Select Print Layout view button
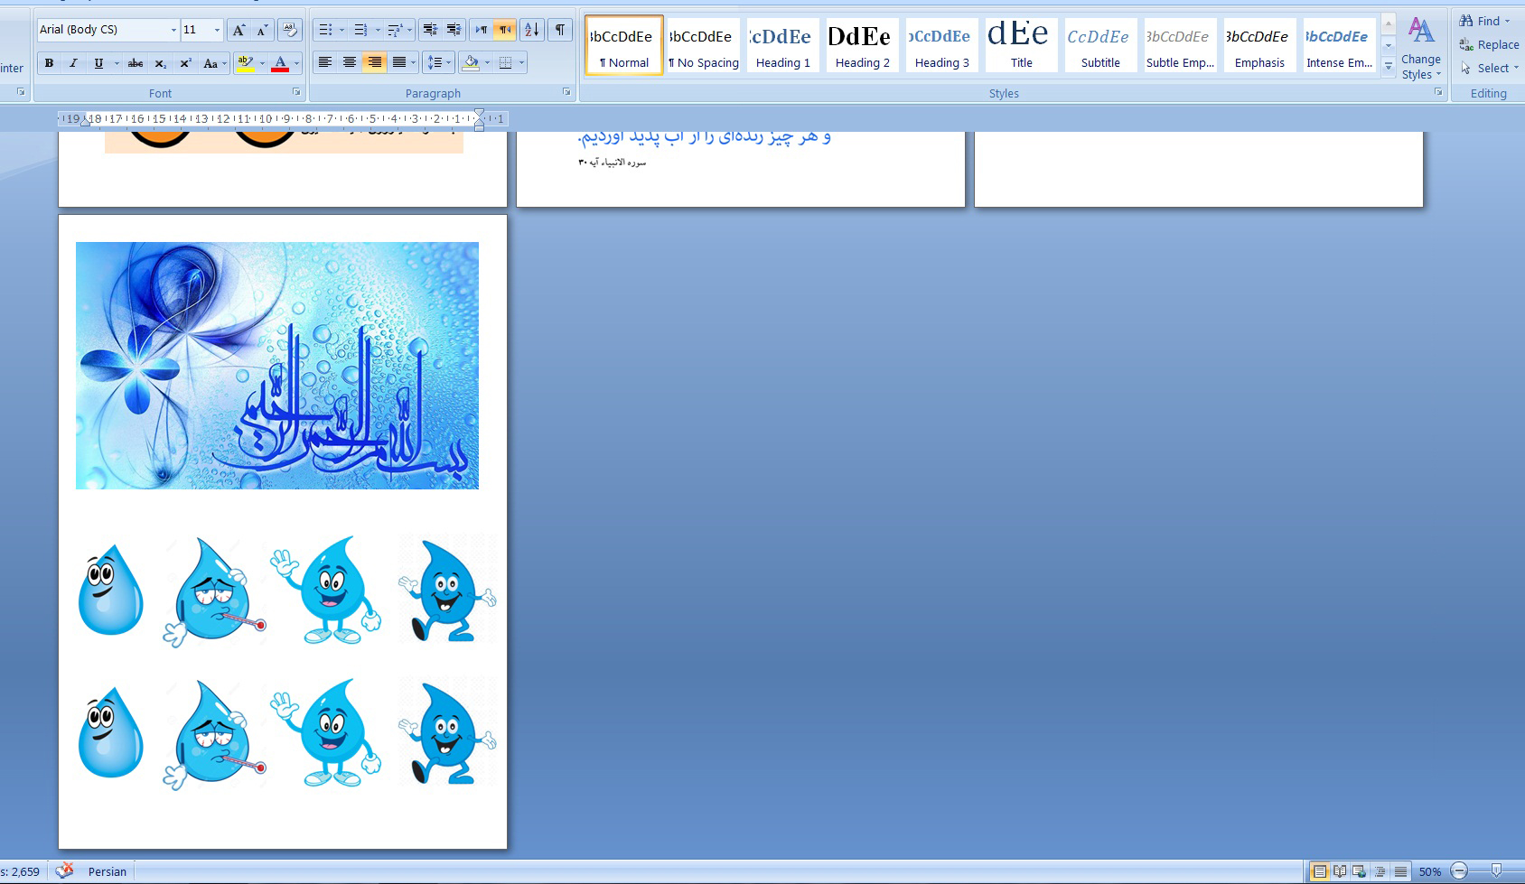Image resolution: width=1525 pixels, height=884 pixels. 1320,871
